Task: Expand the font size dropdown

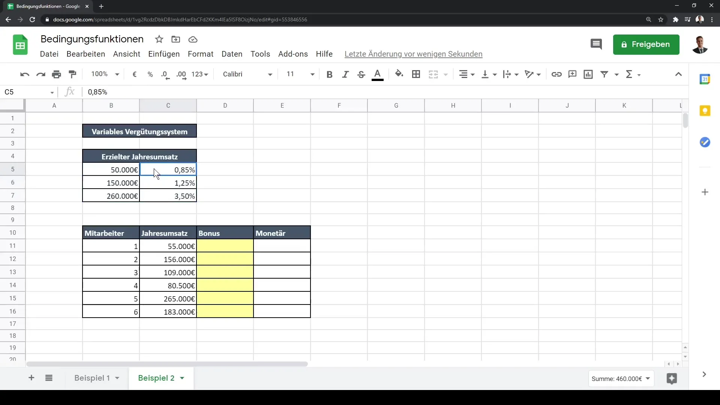Action: click(312, 74)
